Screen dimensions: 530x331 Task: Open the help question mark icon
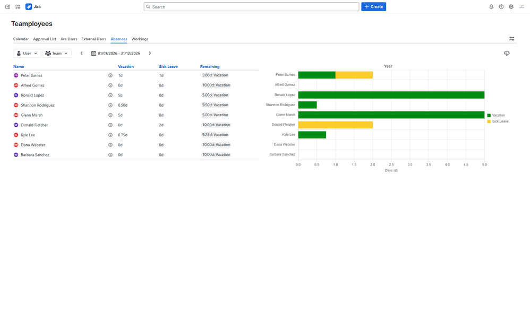[x=501, y=7]
